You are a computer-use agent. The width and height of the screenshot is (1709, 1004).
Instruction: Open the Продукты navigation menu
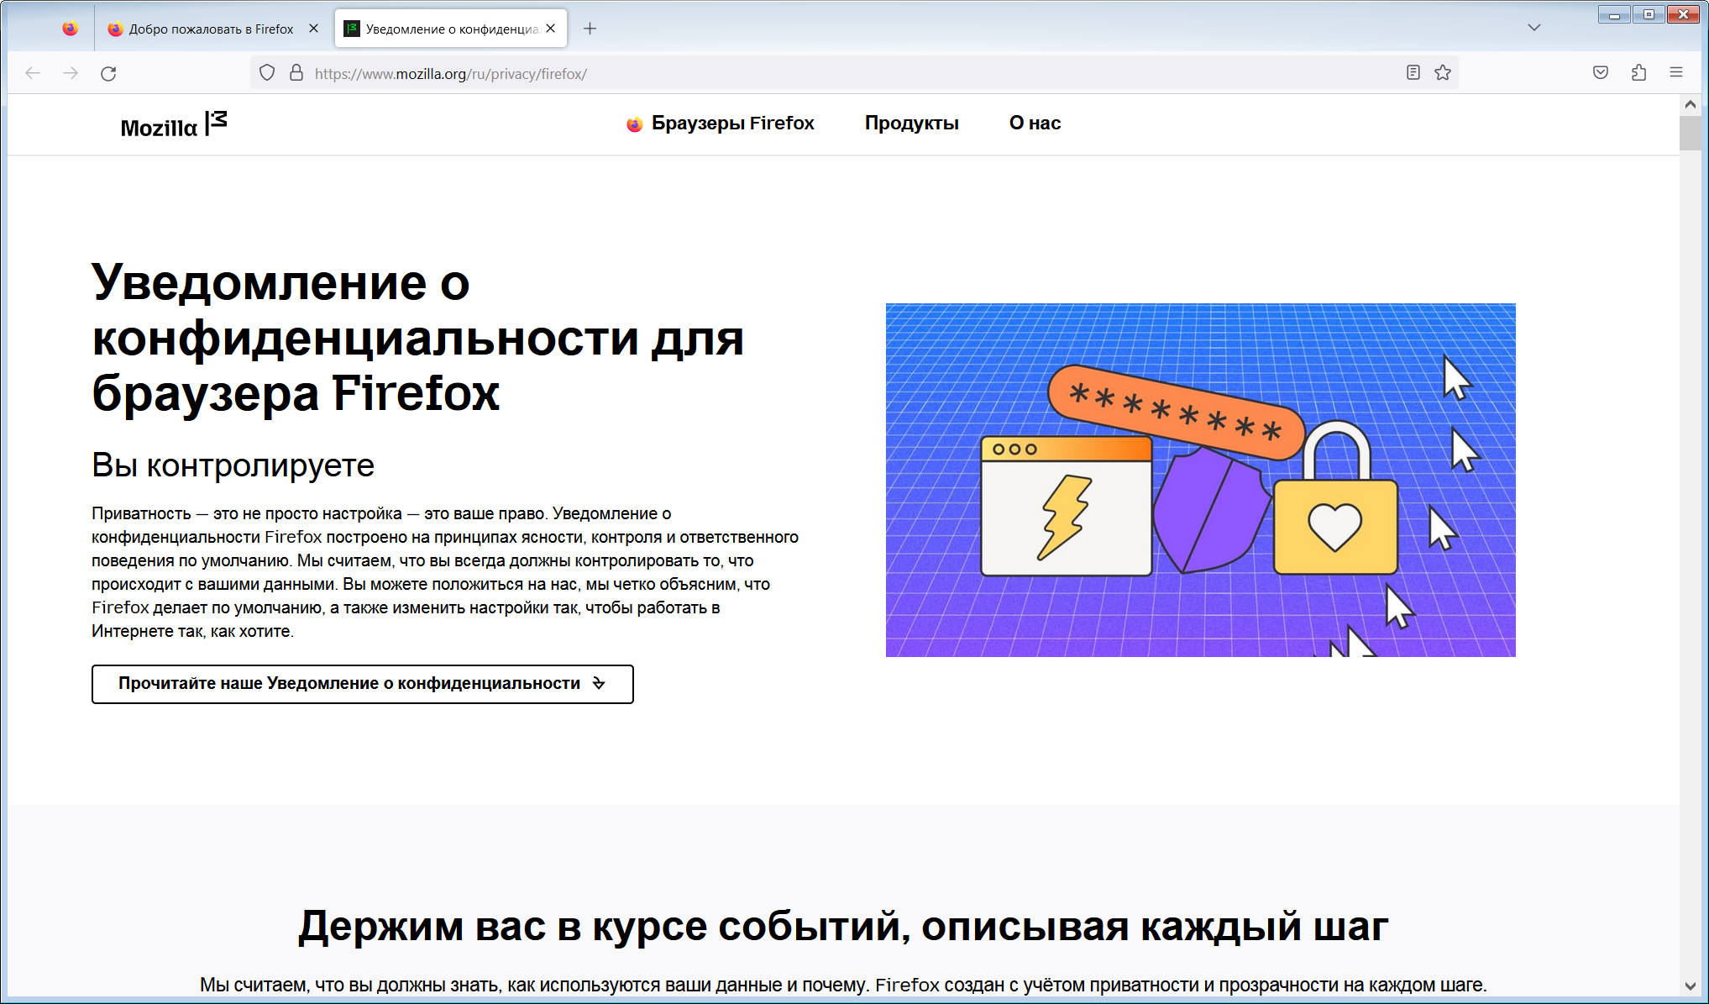(x=911, y=124)
